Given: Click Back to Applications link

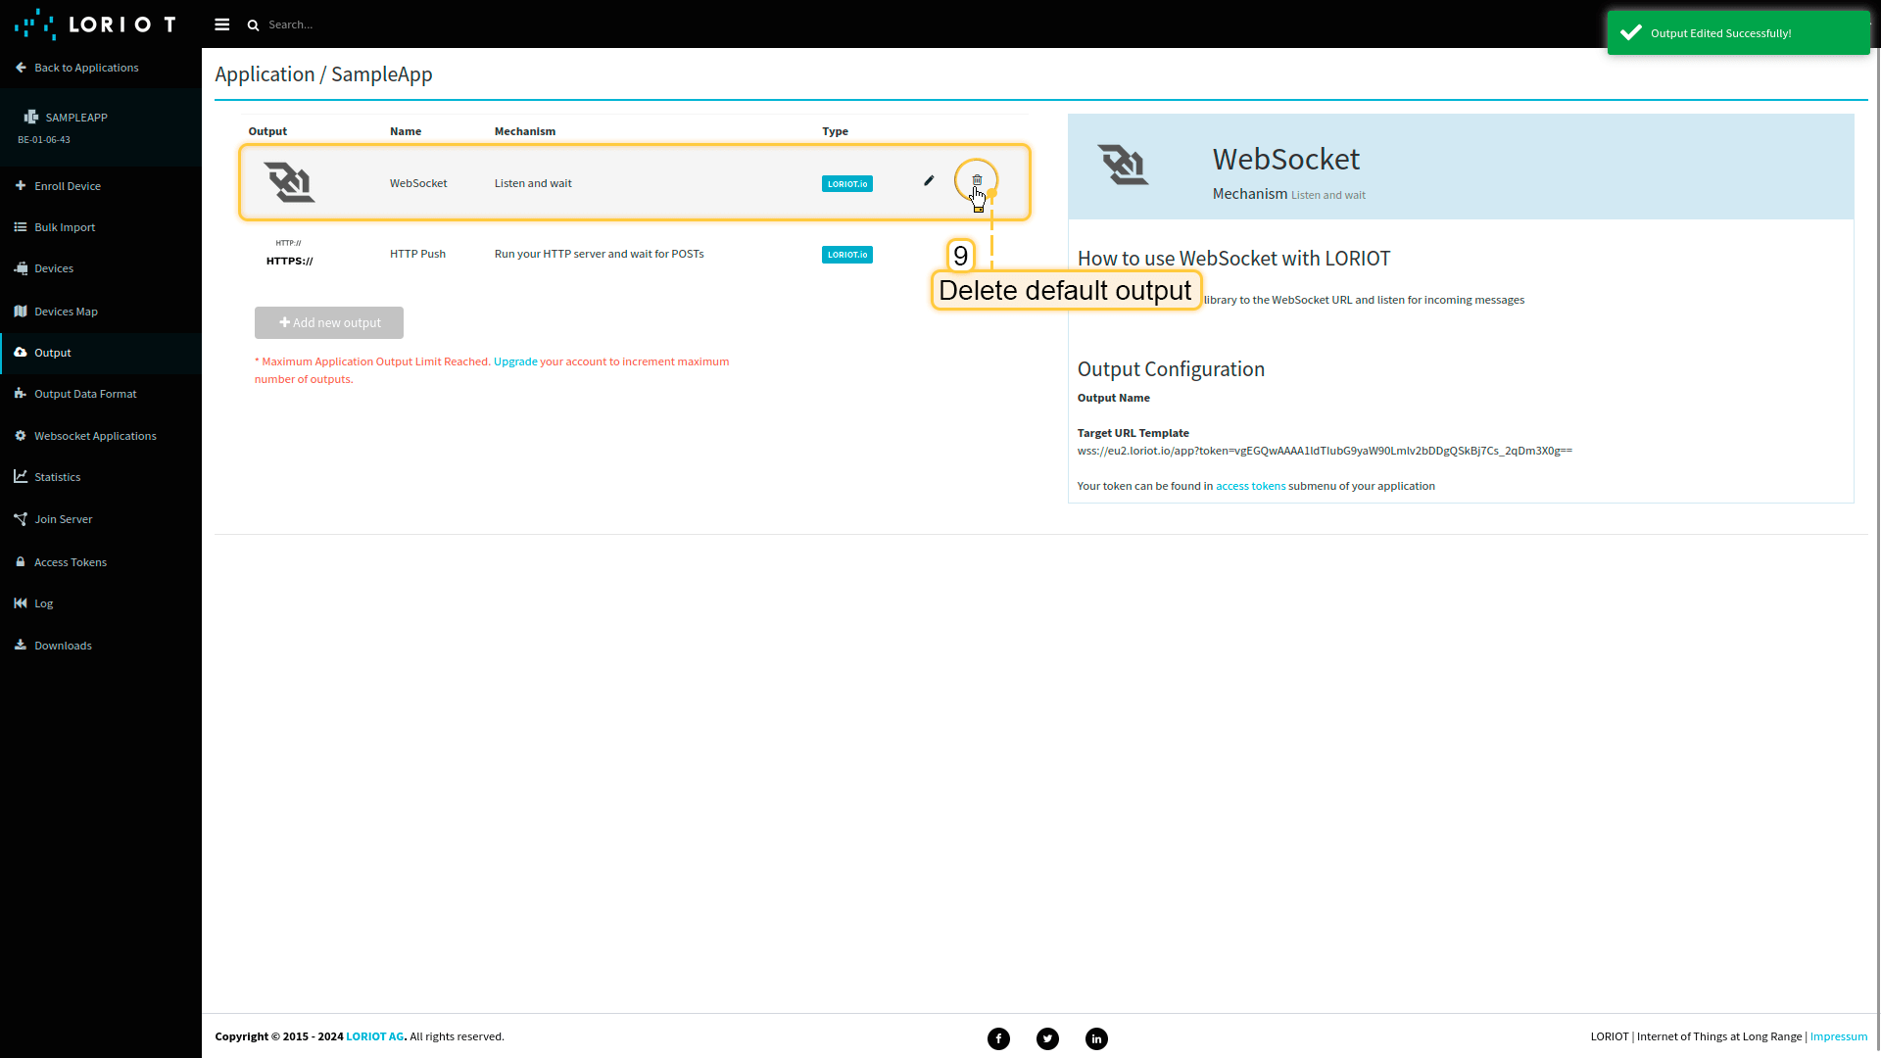Looking at the screenshot, I should coord(85,68).
